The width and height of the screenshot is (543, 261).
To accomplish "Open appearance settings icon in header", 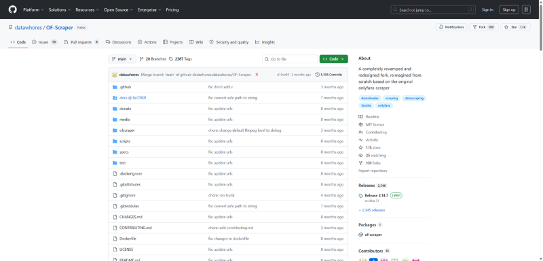I will tap(527, 10).
